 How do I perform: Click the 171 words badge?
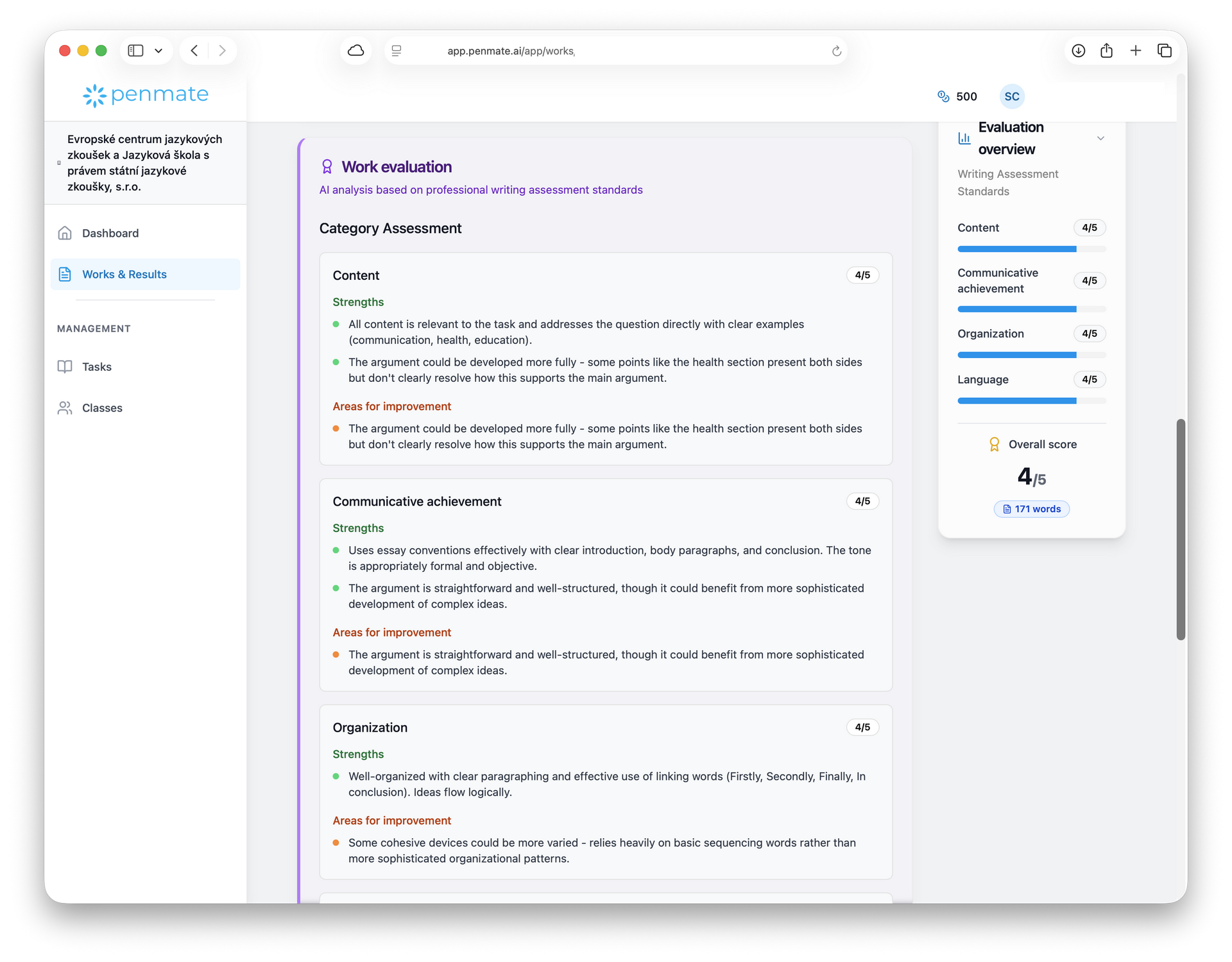point(1031,509)
